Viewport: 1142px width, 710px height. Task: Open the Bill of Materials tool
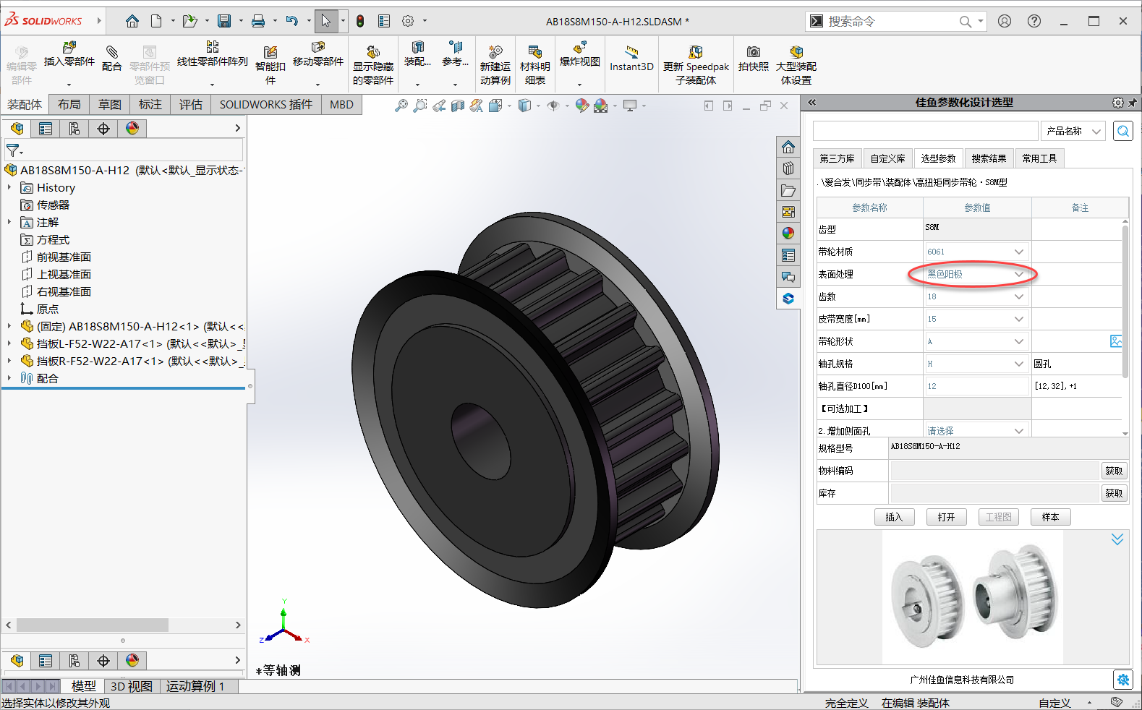pyautogui.click(x=534, y=52)
